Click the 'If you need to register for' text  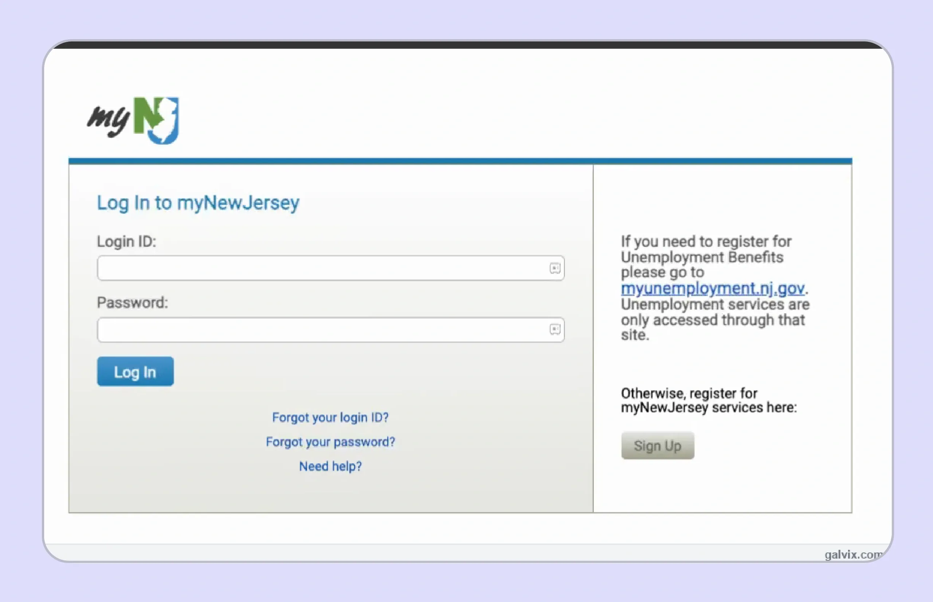click(x=706, y=242)
